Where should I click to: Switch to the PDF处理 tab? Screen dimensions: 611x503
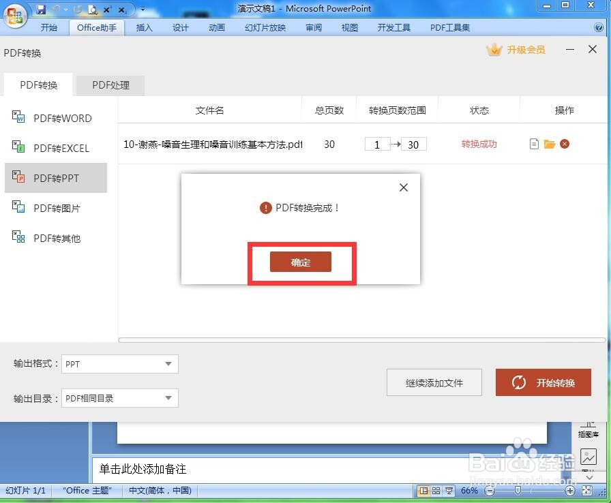[x=109, y=85]
